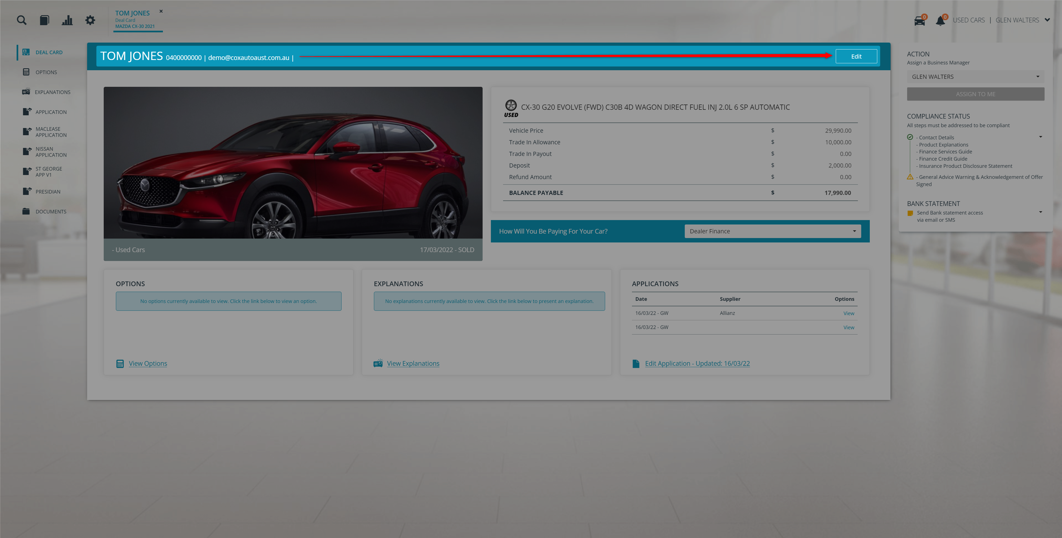Screen dimensions: 1062x538
Task: Click the green Contact Details check icon
Action: click(910, 137)
